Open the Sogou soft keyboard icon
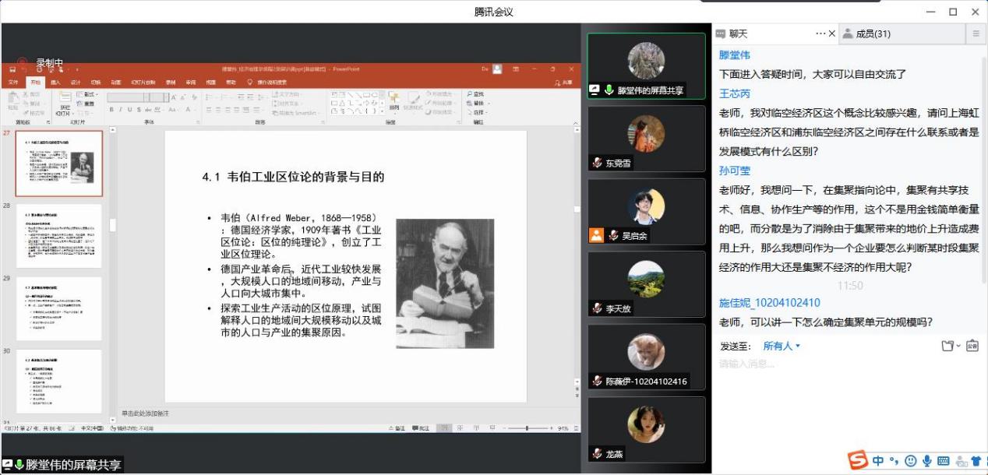The image size is (988, 475). (x=943, y=461)
